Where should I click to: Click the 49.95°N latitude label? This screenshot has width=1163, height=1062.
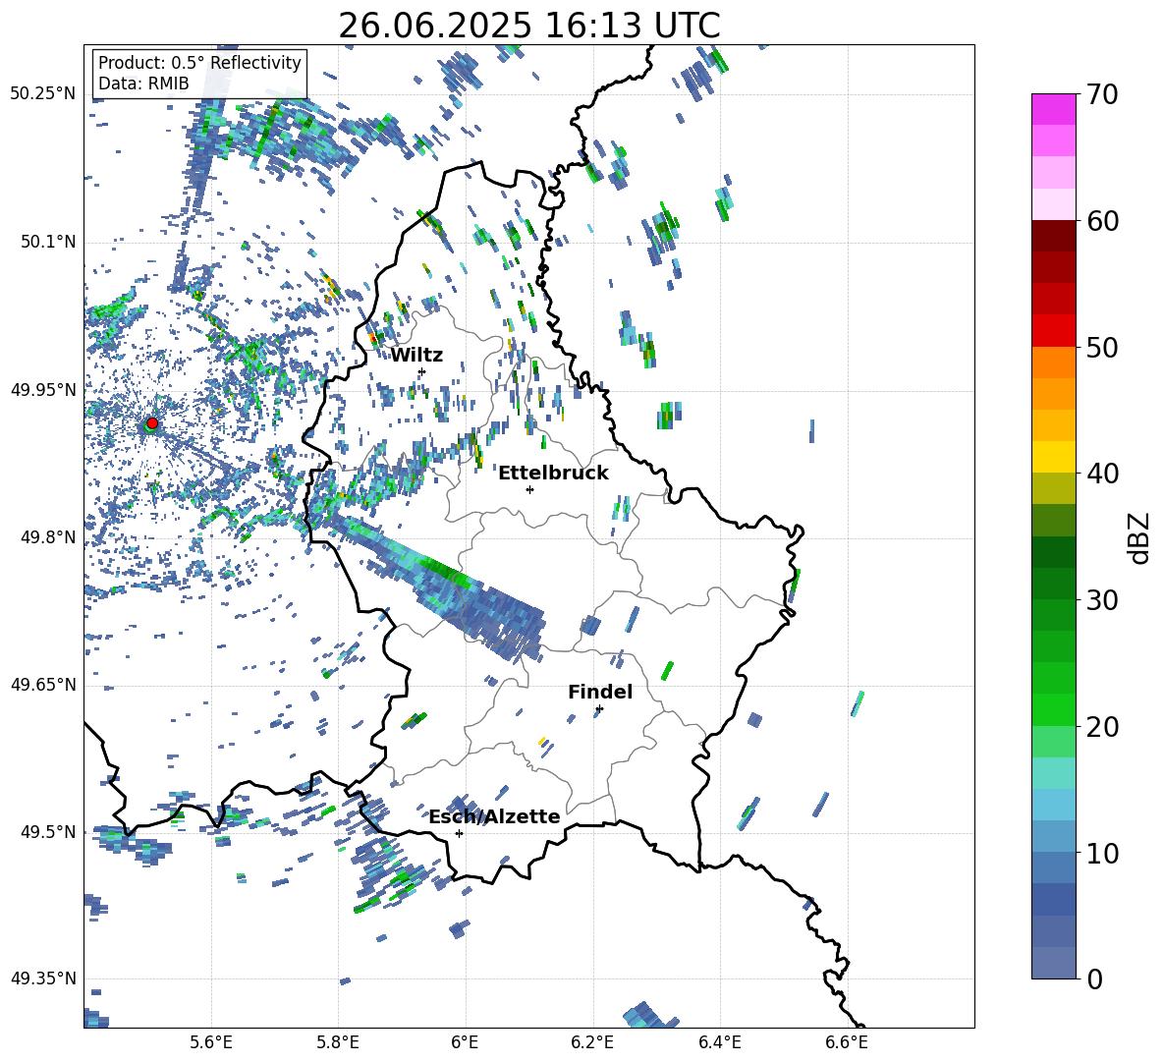[43, 390]
